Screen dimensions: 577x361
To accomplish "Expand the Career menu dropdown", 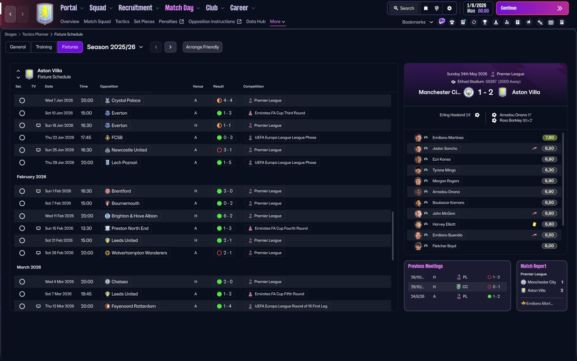I will click(x=253, y=8).
